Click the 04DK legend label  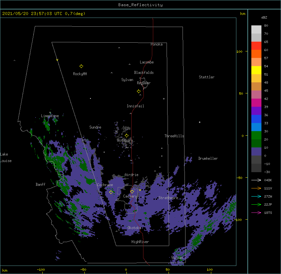pos(268,180)
